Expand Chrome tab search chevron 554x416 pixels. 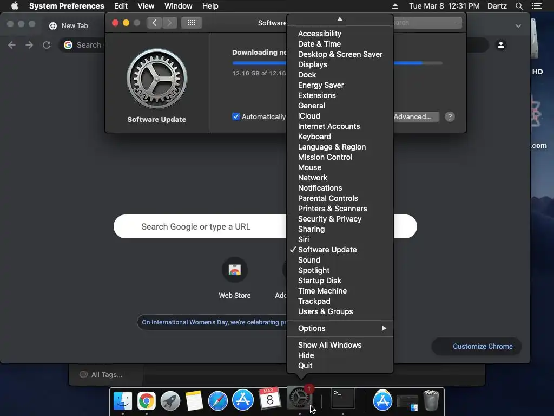coord(518,26)
